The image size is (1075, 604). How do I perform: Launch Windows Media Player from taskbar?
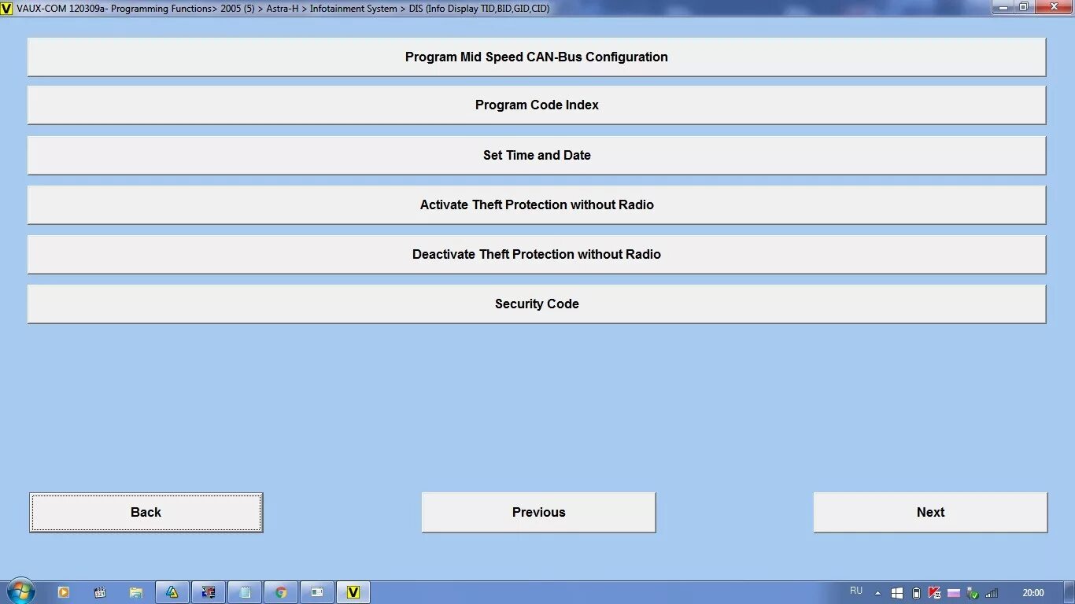coord(64,592)
